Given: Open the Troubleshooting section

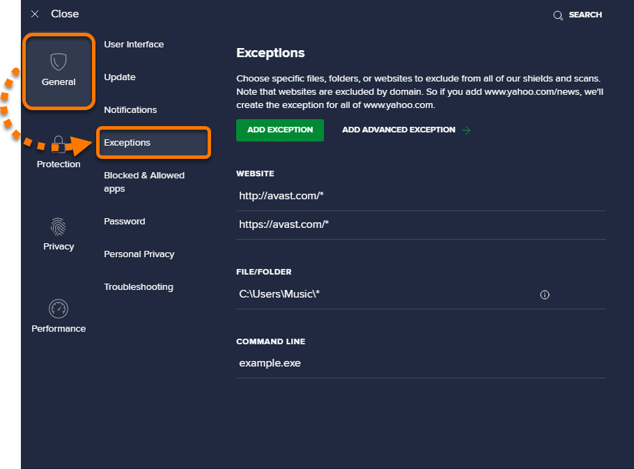Looking at the screenshot, I should pos(139,287).
